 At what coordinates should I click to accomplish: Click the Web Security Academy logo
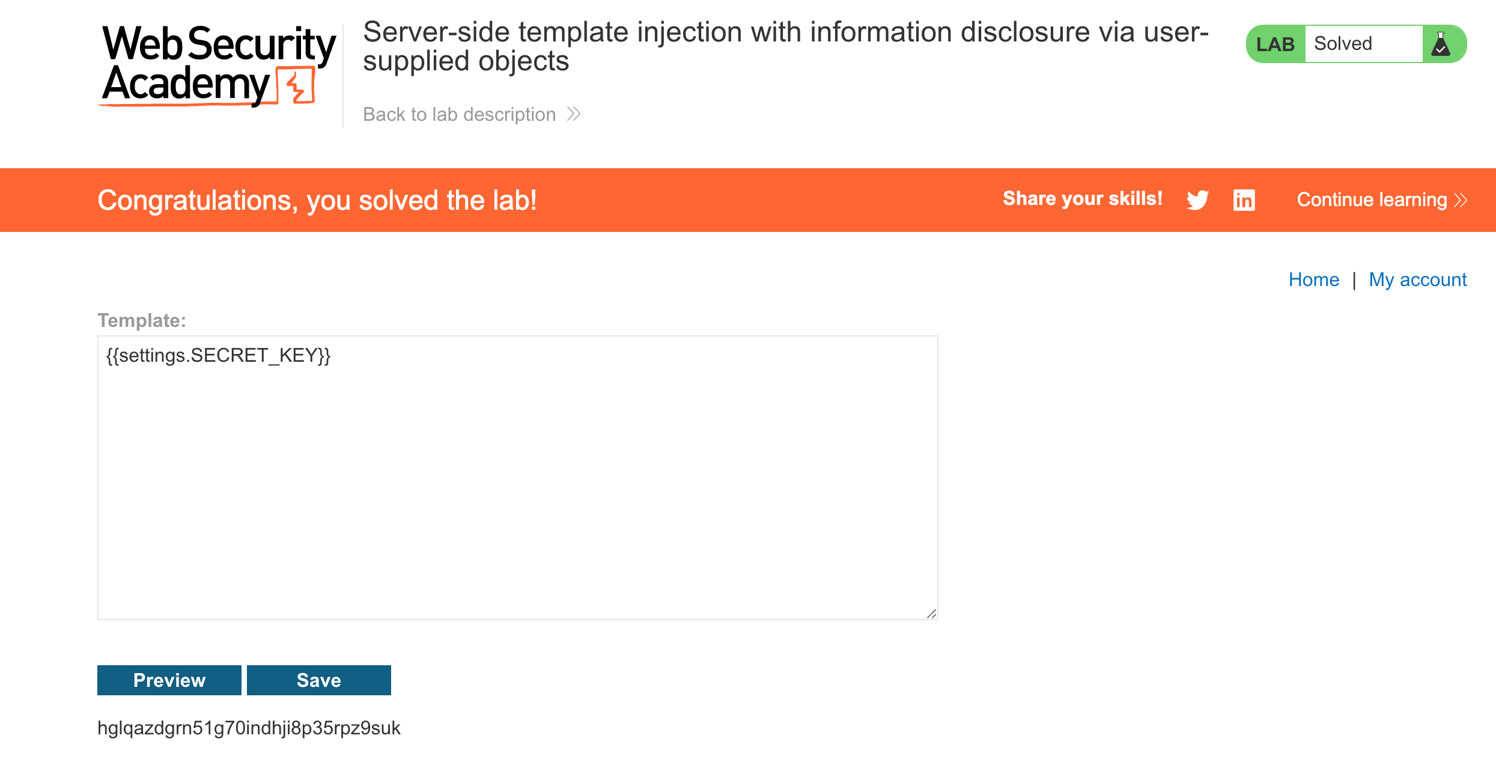[x=217, y=65]
